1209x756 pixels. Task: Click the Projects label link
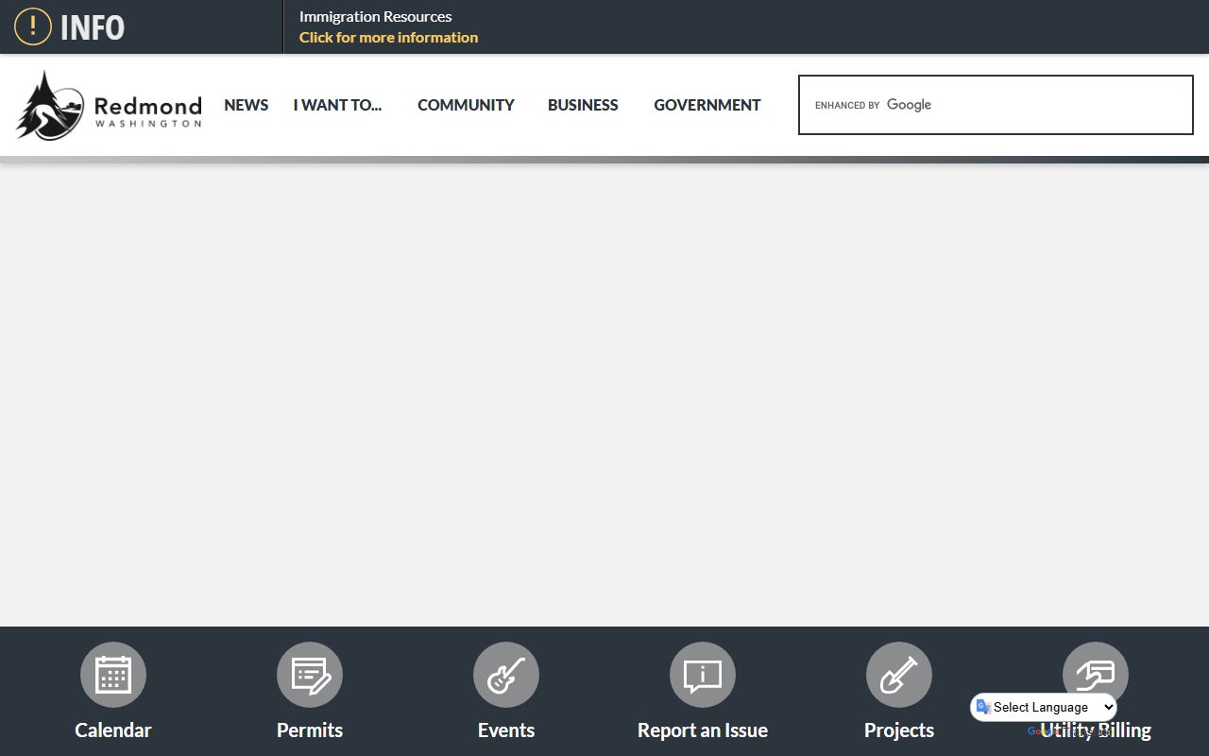(x=899, y=730)
